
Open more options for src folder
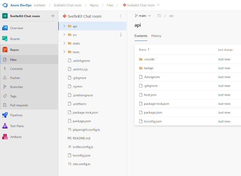pyautogui.click(x=121, y=35)
